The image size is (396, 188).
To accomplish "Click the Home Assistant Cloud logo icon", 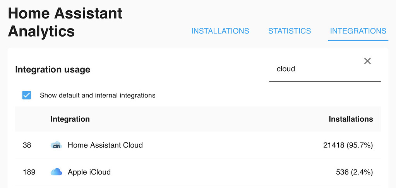I will pos(56,145).
